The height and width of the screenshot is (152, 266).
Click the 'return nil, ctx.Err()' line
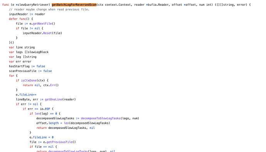tap(40, 85)
